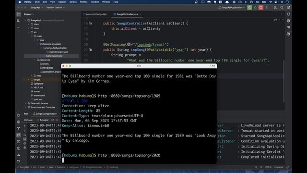Image resolution: width=307 pixels, height=173 pixels.
Task: Click UTF-8 encoding in status bar
Action: pos(268,167)
